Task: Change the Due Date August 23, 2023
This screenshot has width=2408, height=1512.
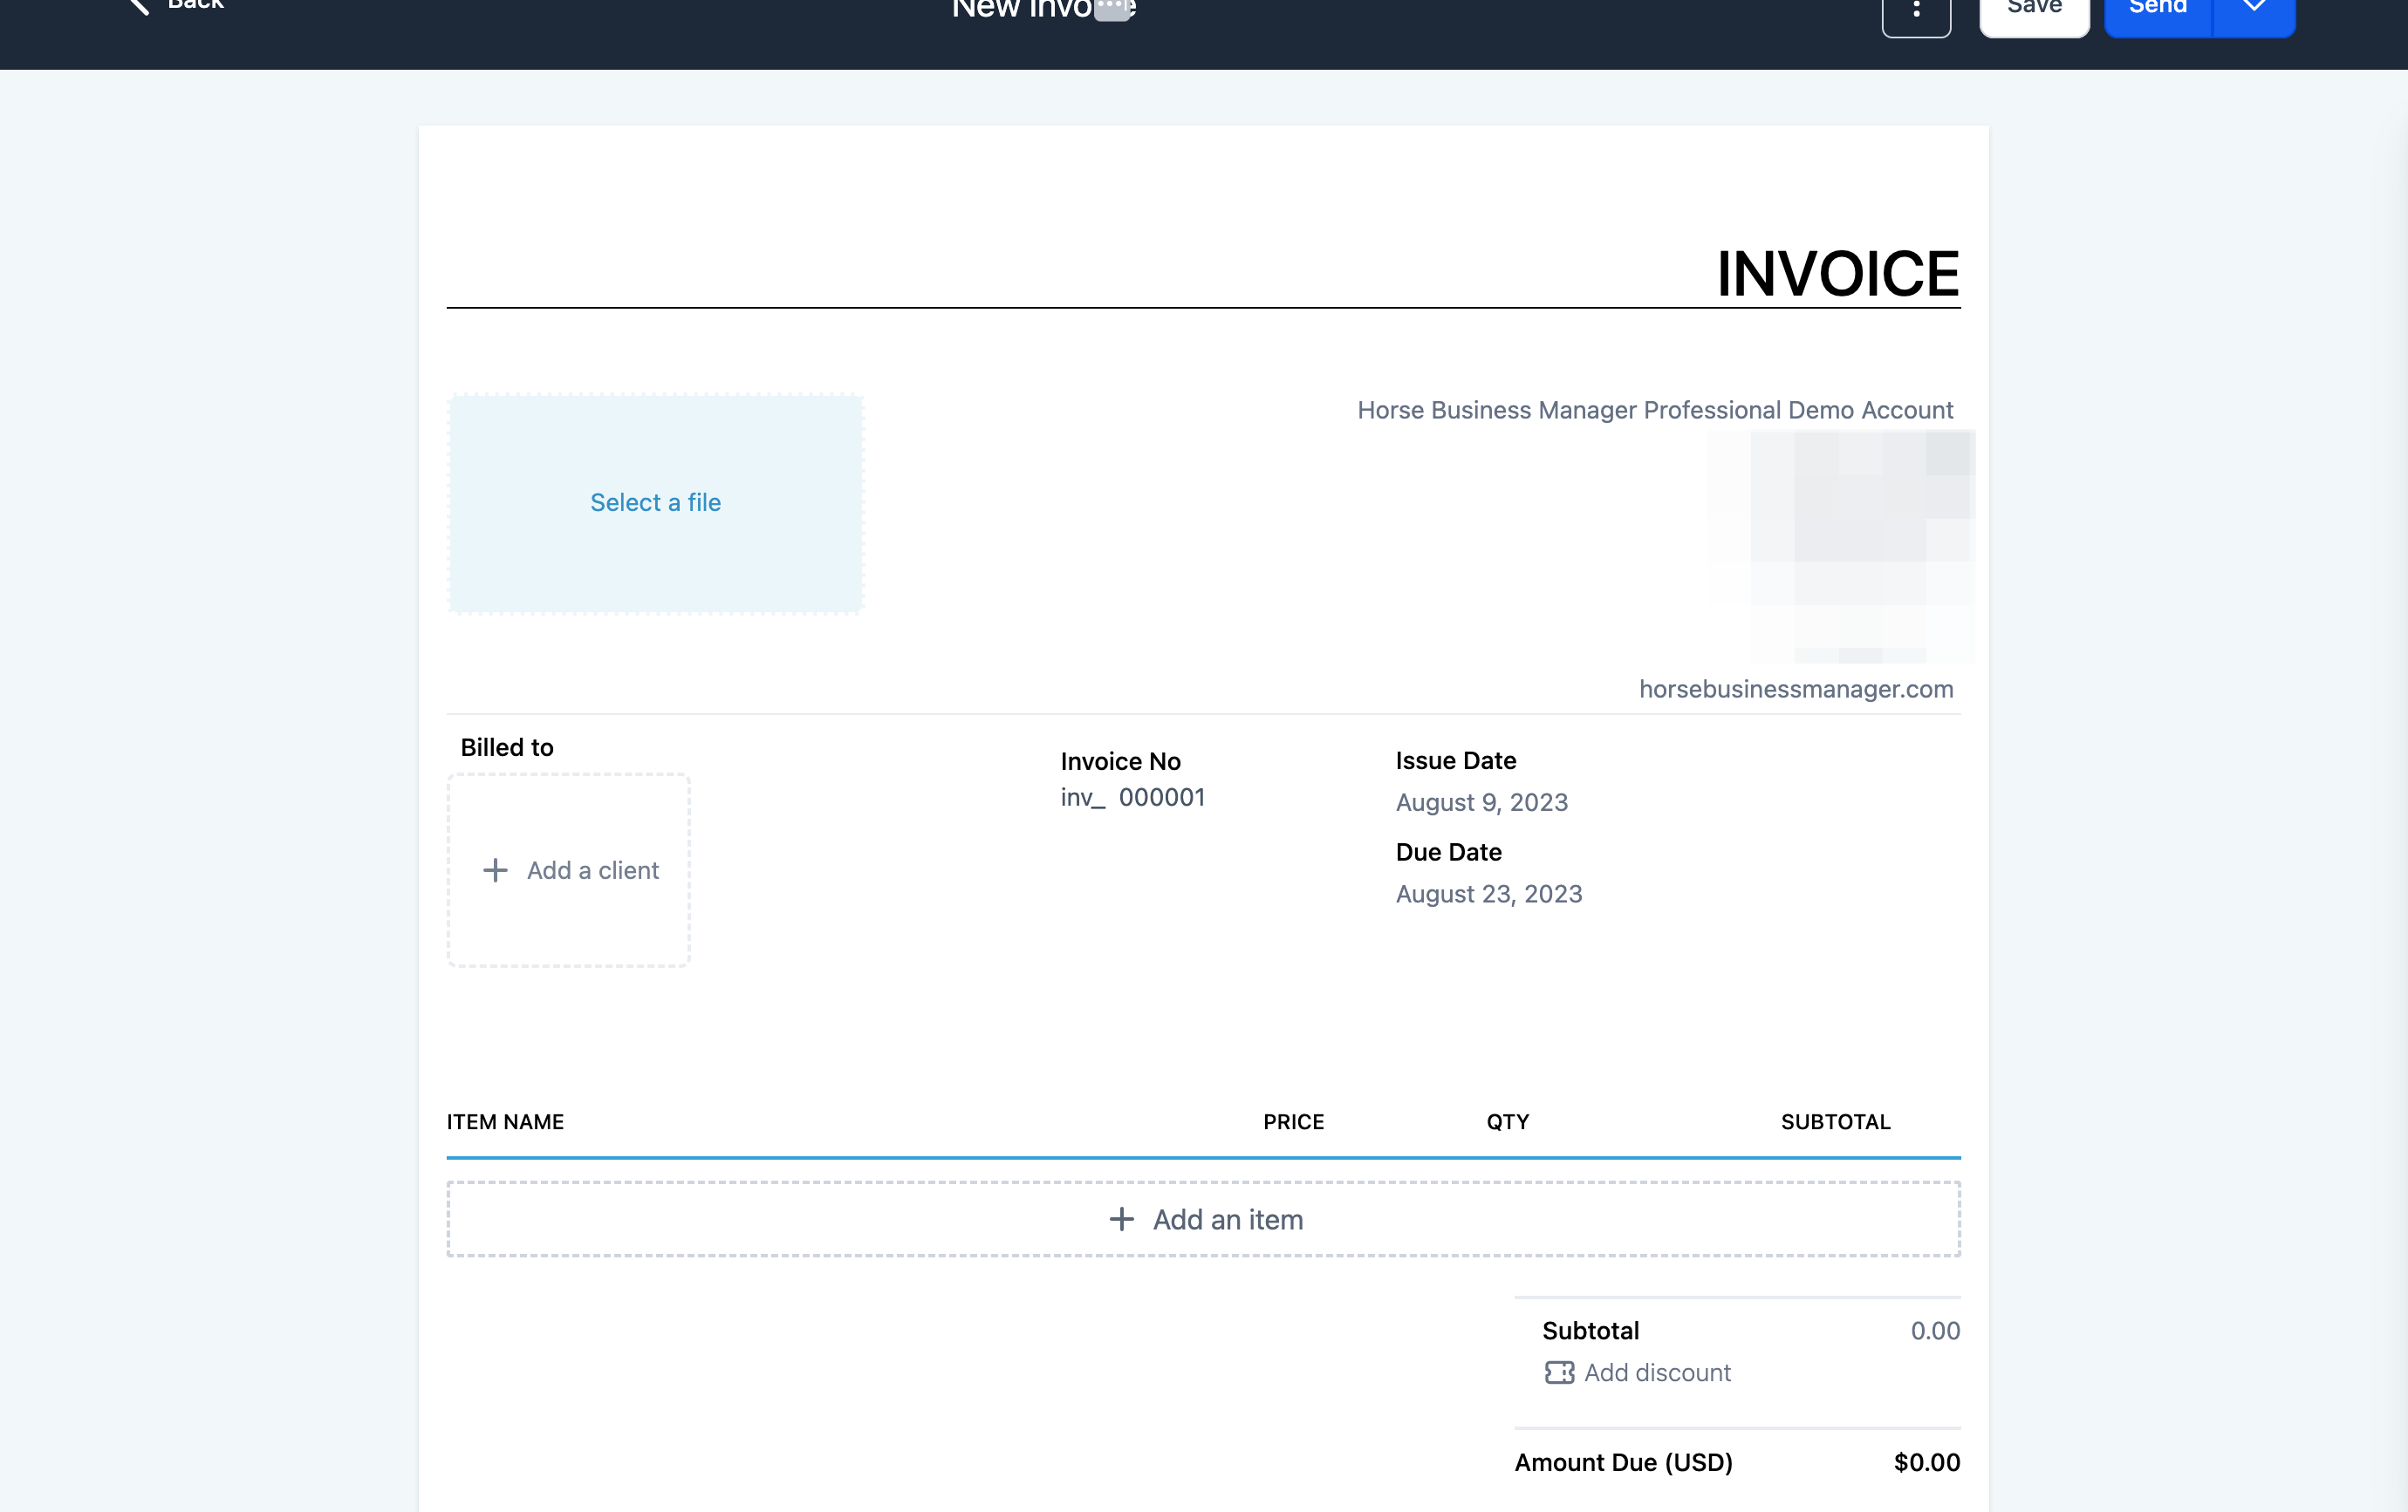Action: pyautogui.click(x=1488, y=894)
